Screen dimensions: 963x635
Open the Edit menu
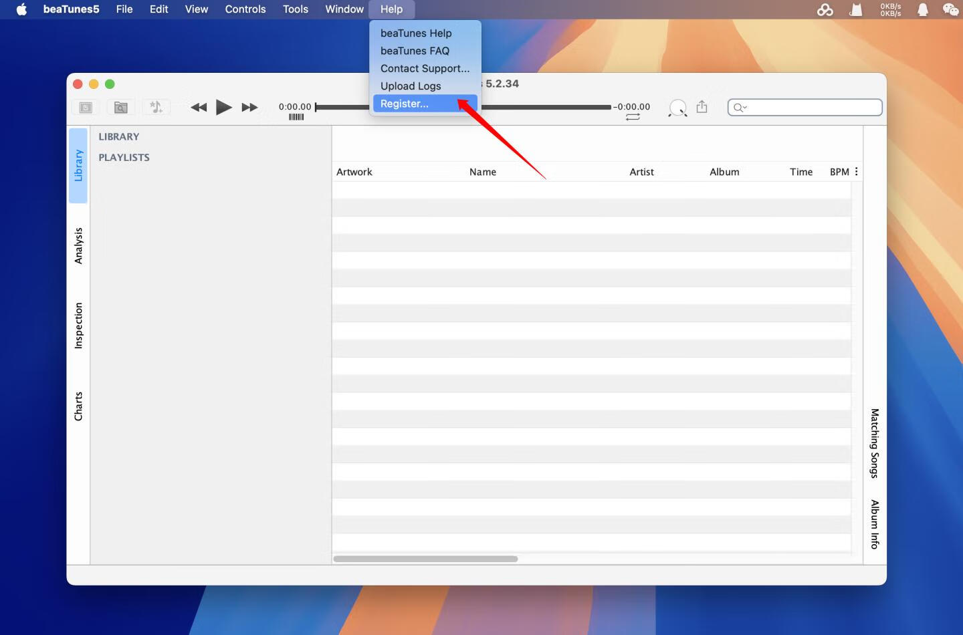tap(158, 9)
